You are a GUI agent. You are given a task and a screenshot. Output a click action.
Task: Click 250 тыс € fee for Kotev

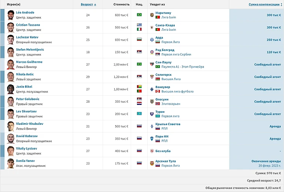click(273, 40)
